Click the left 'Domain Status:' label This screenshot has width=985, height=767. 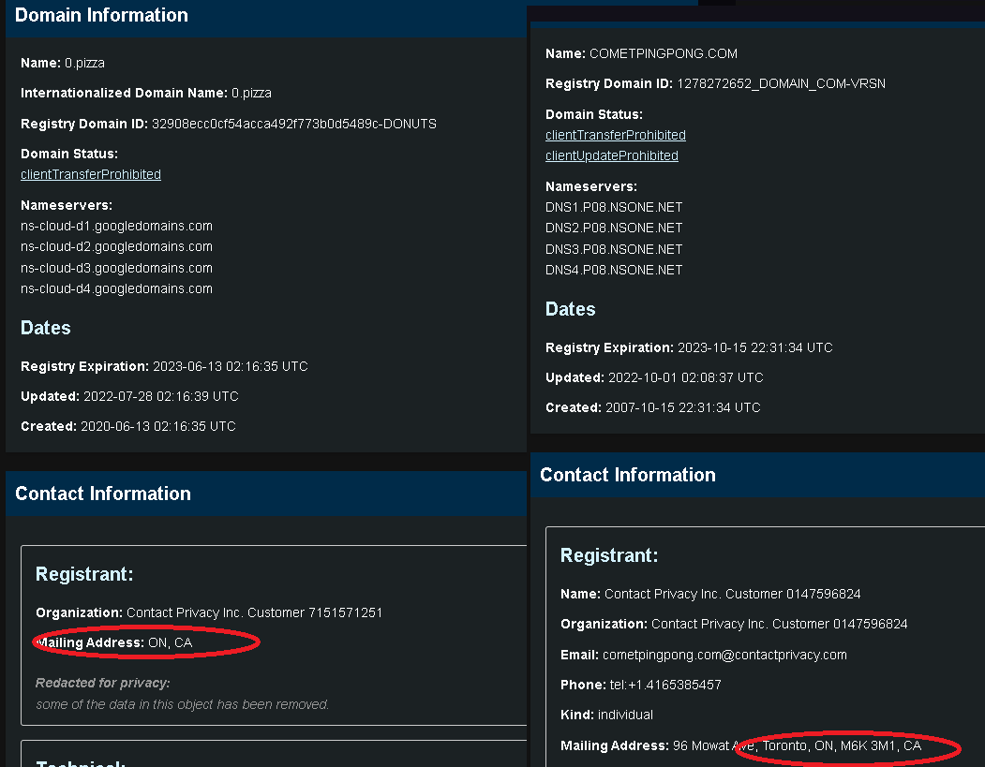tap(69, 154)
